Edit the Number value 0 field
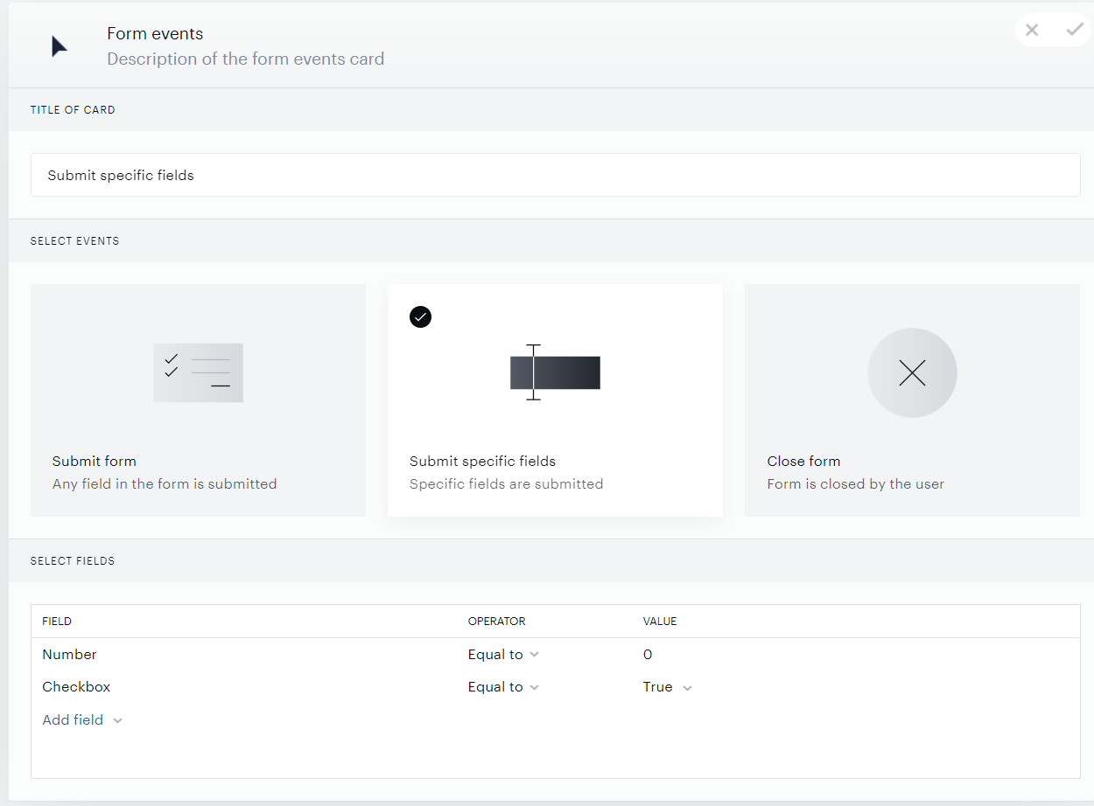The width and height of the screenshot is (1094, 806). coord(648,655)
